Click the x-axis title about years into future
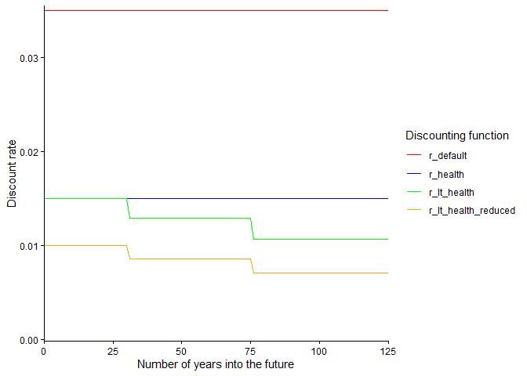This screenshot has height=376, width=527. pyautogui.click(x=216, y=365)
